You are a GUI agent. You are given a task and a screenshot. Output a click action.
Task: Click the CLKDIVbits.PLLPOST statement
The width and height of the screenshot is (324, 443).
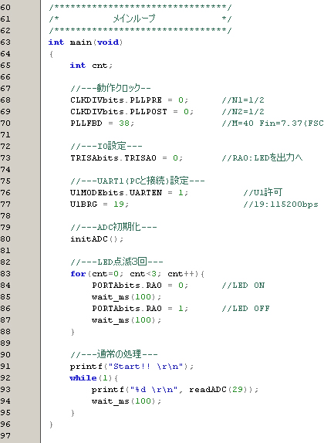pos(132,112)
